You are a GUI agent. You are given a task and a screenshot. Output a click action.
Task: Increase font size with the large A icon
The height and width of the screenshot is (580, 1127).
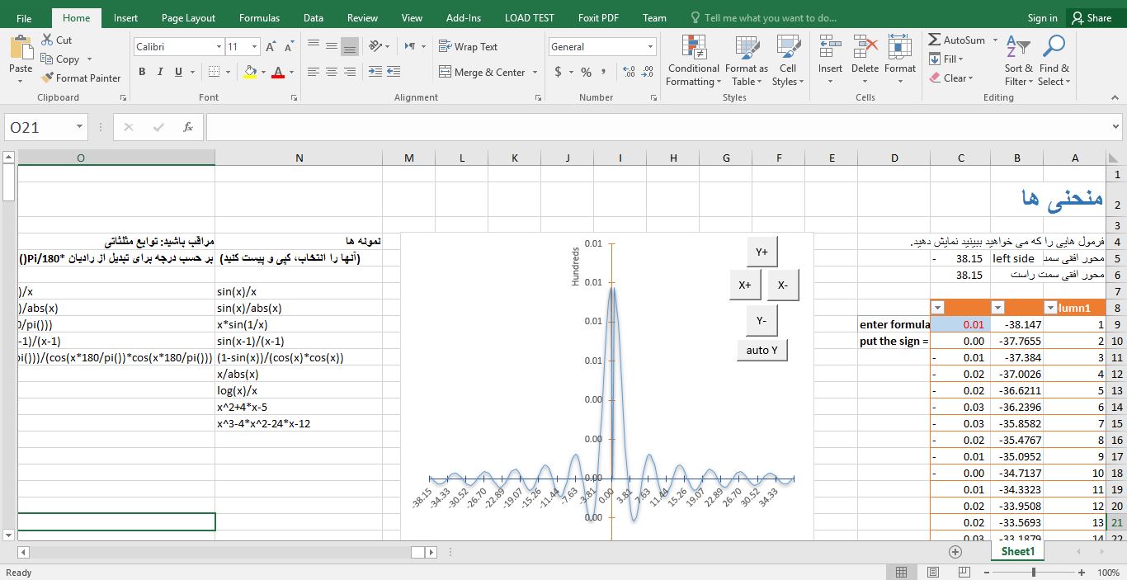click(x=271, y=47)
